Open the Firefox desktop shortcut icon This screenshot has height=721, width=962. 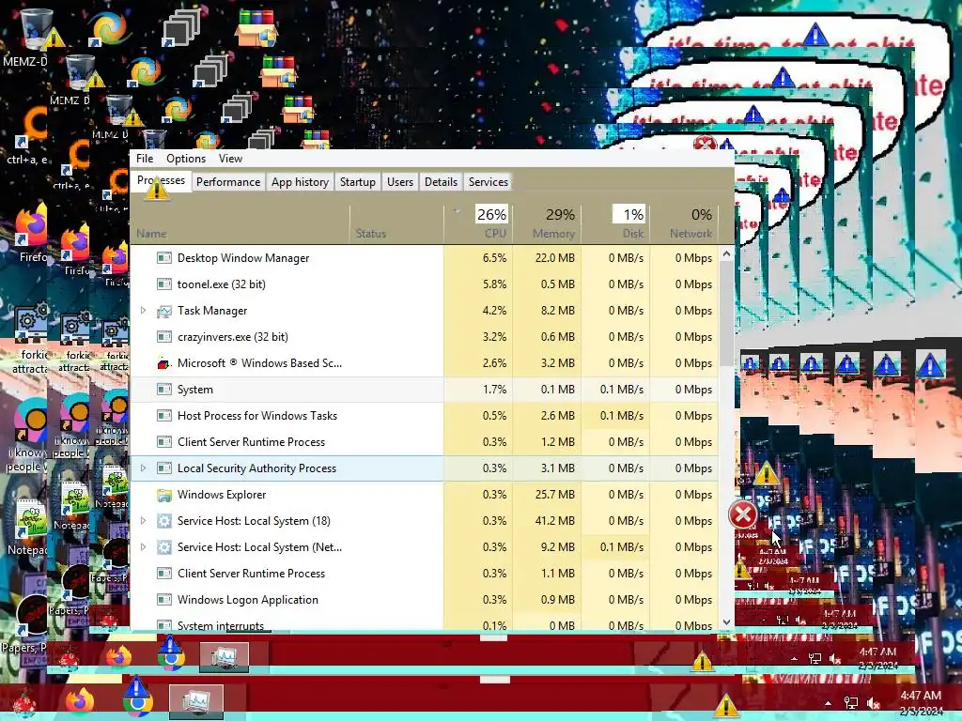tap(32, 225)
